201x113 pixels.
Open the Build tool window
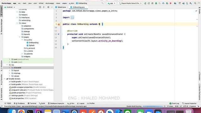point(42,103)
